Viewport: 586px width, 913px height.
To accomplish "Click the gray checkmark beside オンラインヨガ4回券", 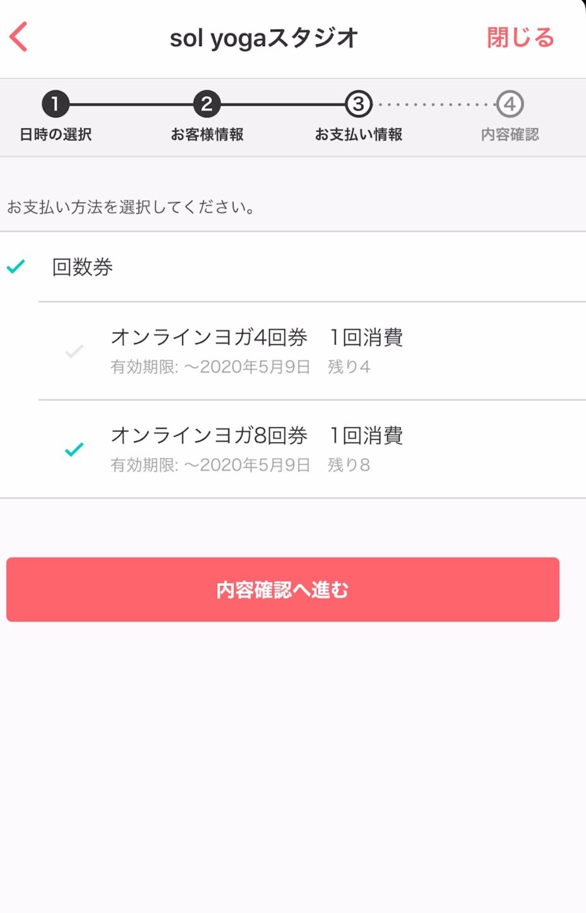I will pyautogui.click(x=75, y=351).
